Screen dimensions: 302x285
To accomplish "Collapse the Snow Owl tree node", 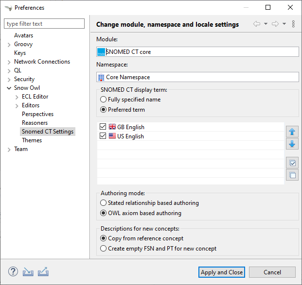I will point(9,88).
